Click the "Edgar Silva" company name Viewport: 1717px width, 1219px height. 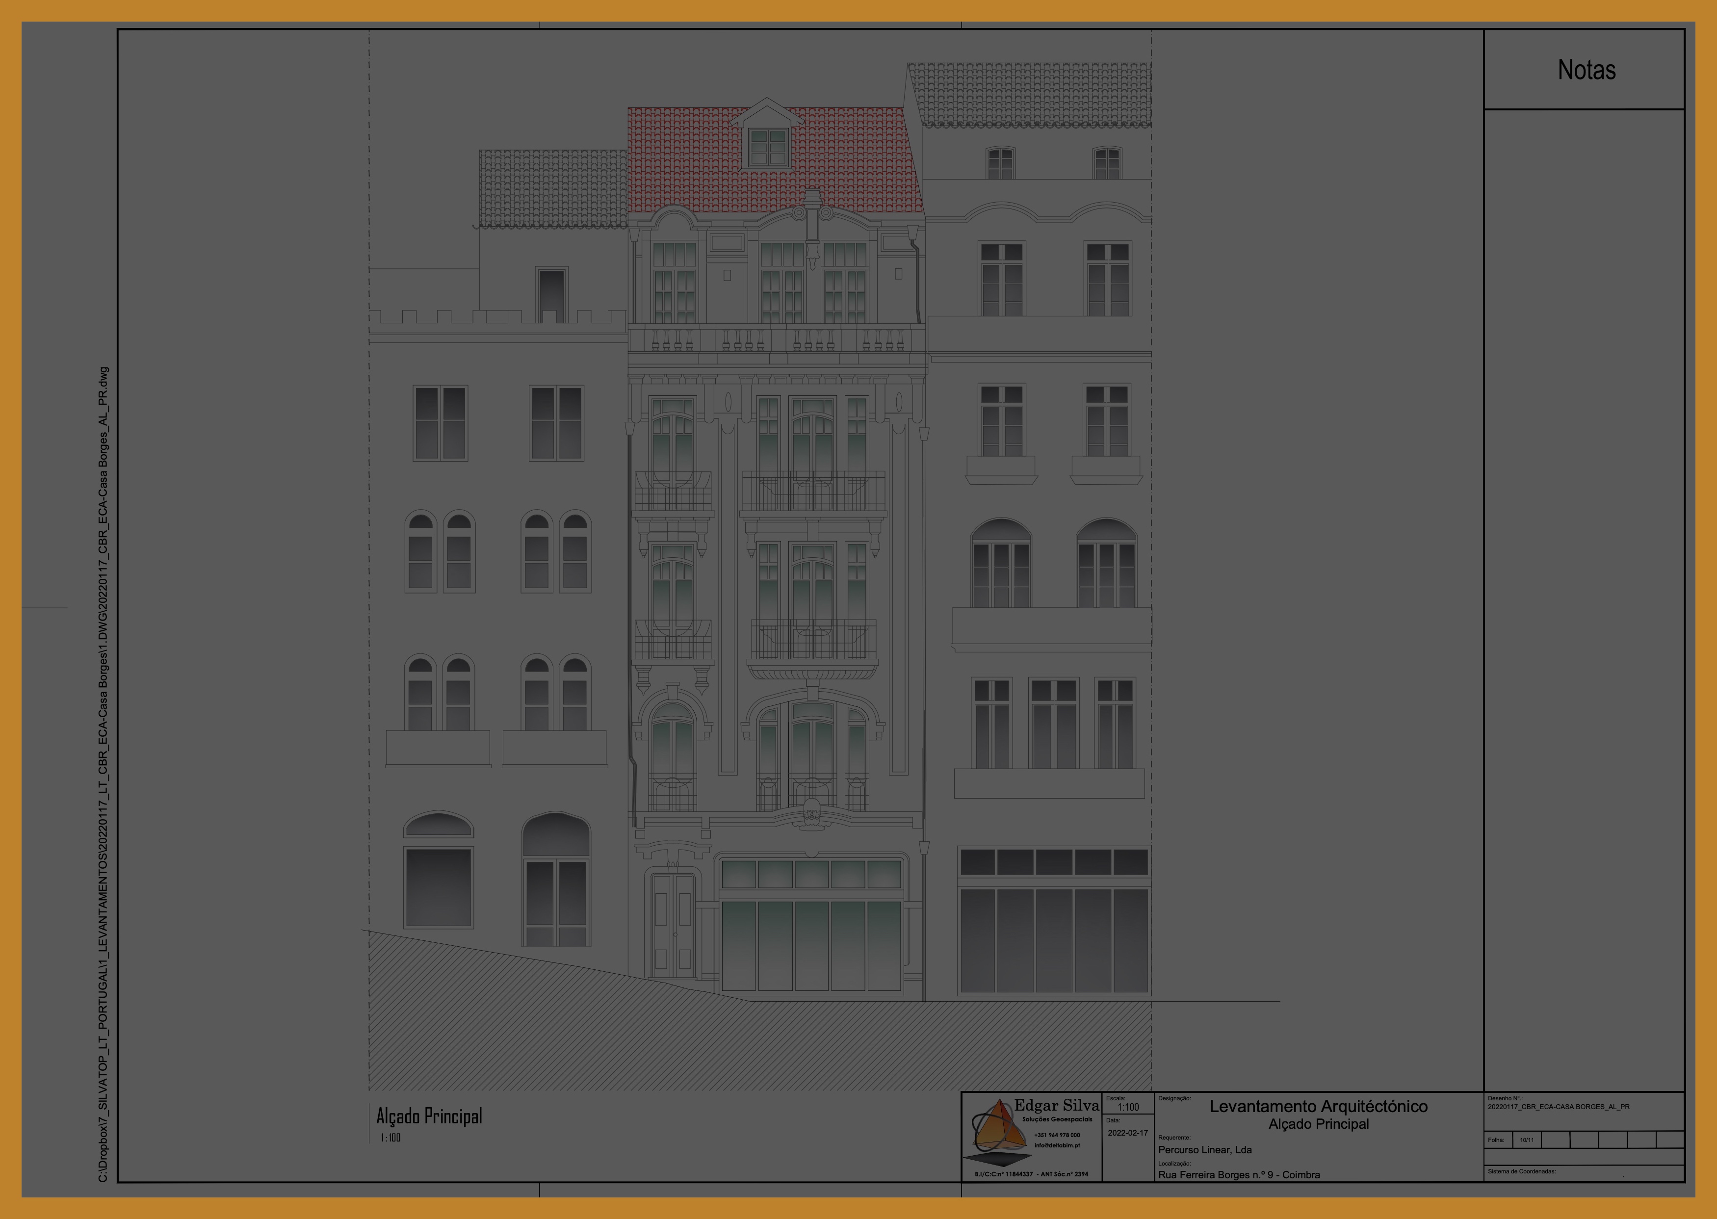pos(1057,1105)
